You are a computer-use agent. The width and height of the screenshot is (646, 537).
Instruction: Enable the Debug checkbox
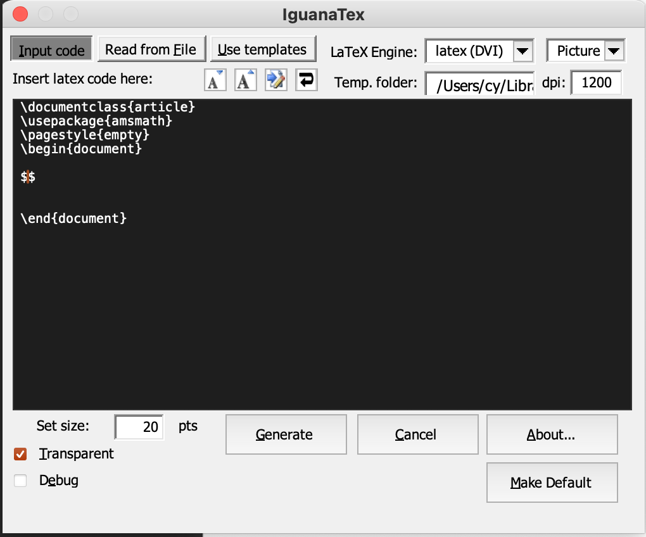point(21,481)
